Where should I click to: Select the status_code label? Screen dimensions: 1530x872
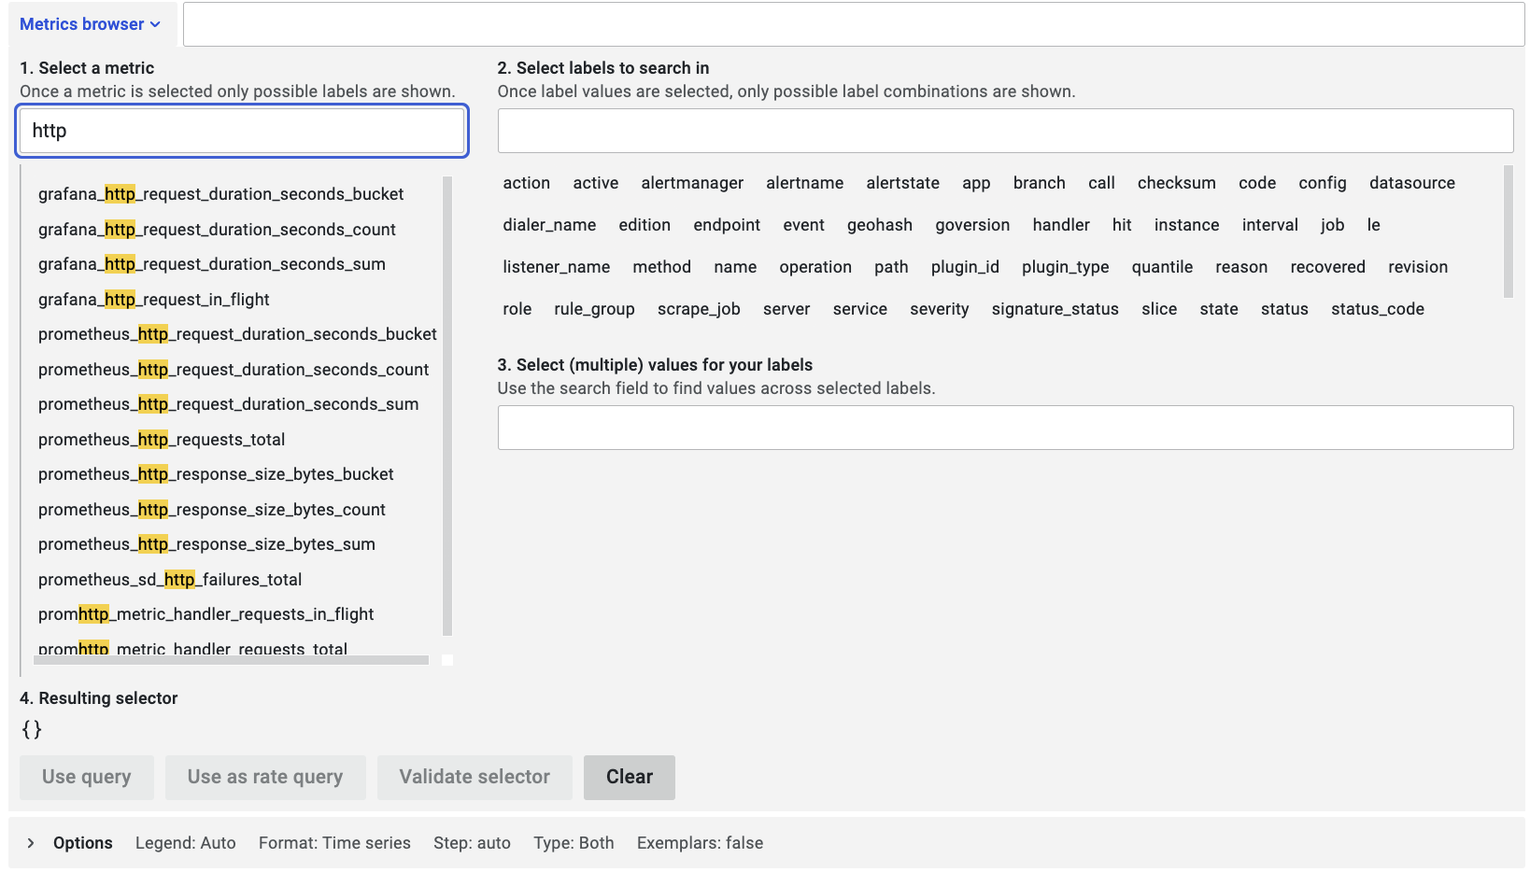1377,308
